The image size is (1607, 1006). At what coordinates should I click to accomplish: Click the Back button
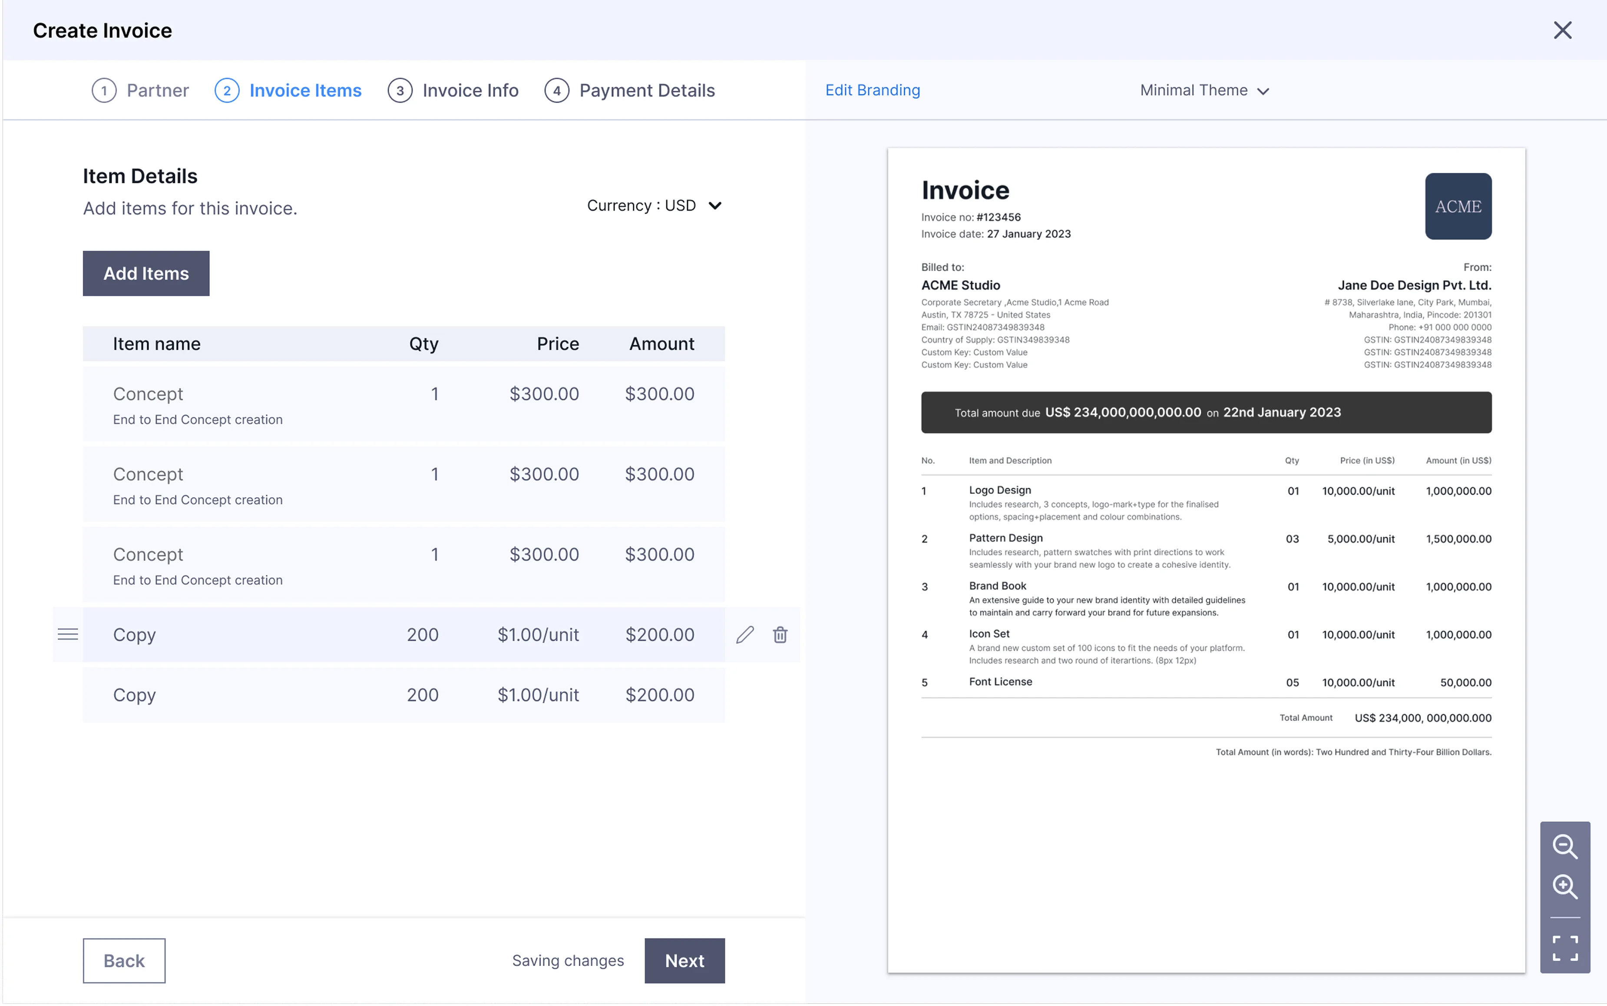(124, 960)
